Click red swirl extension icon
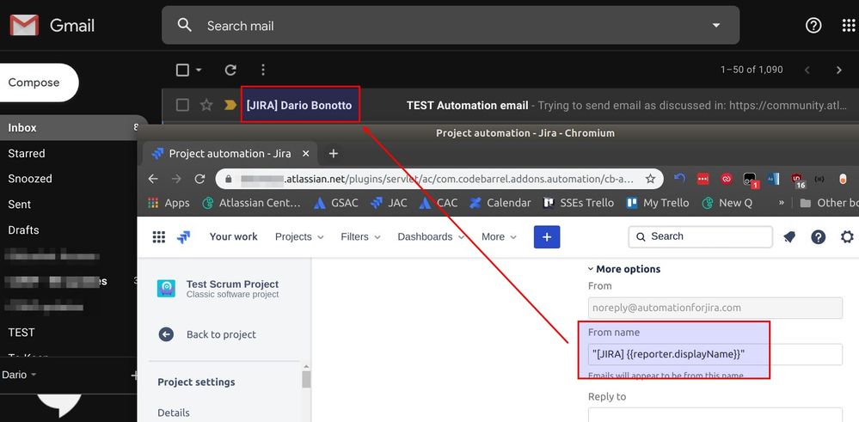 tap(727, 179)
